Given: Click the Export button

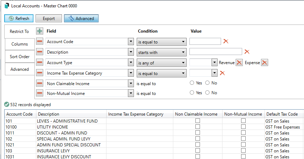Looking at the screenshot, I should (x=48, y=19).
